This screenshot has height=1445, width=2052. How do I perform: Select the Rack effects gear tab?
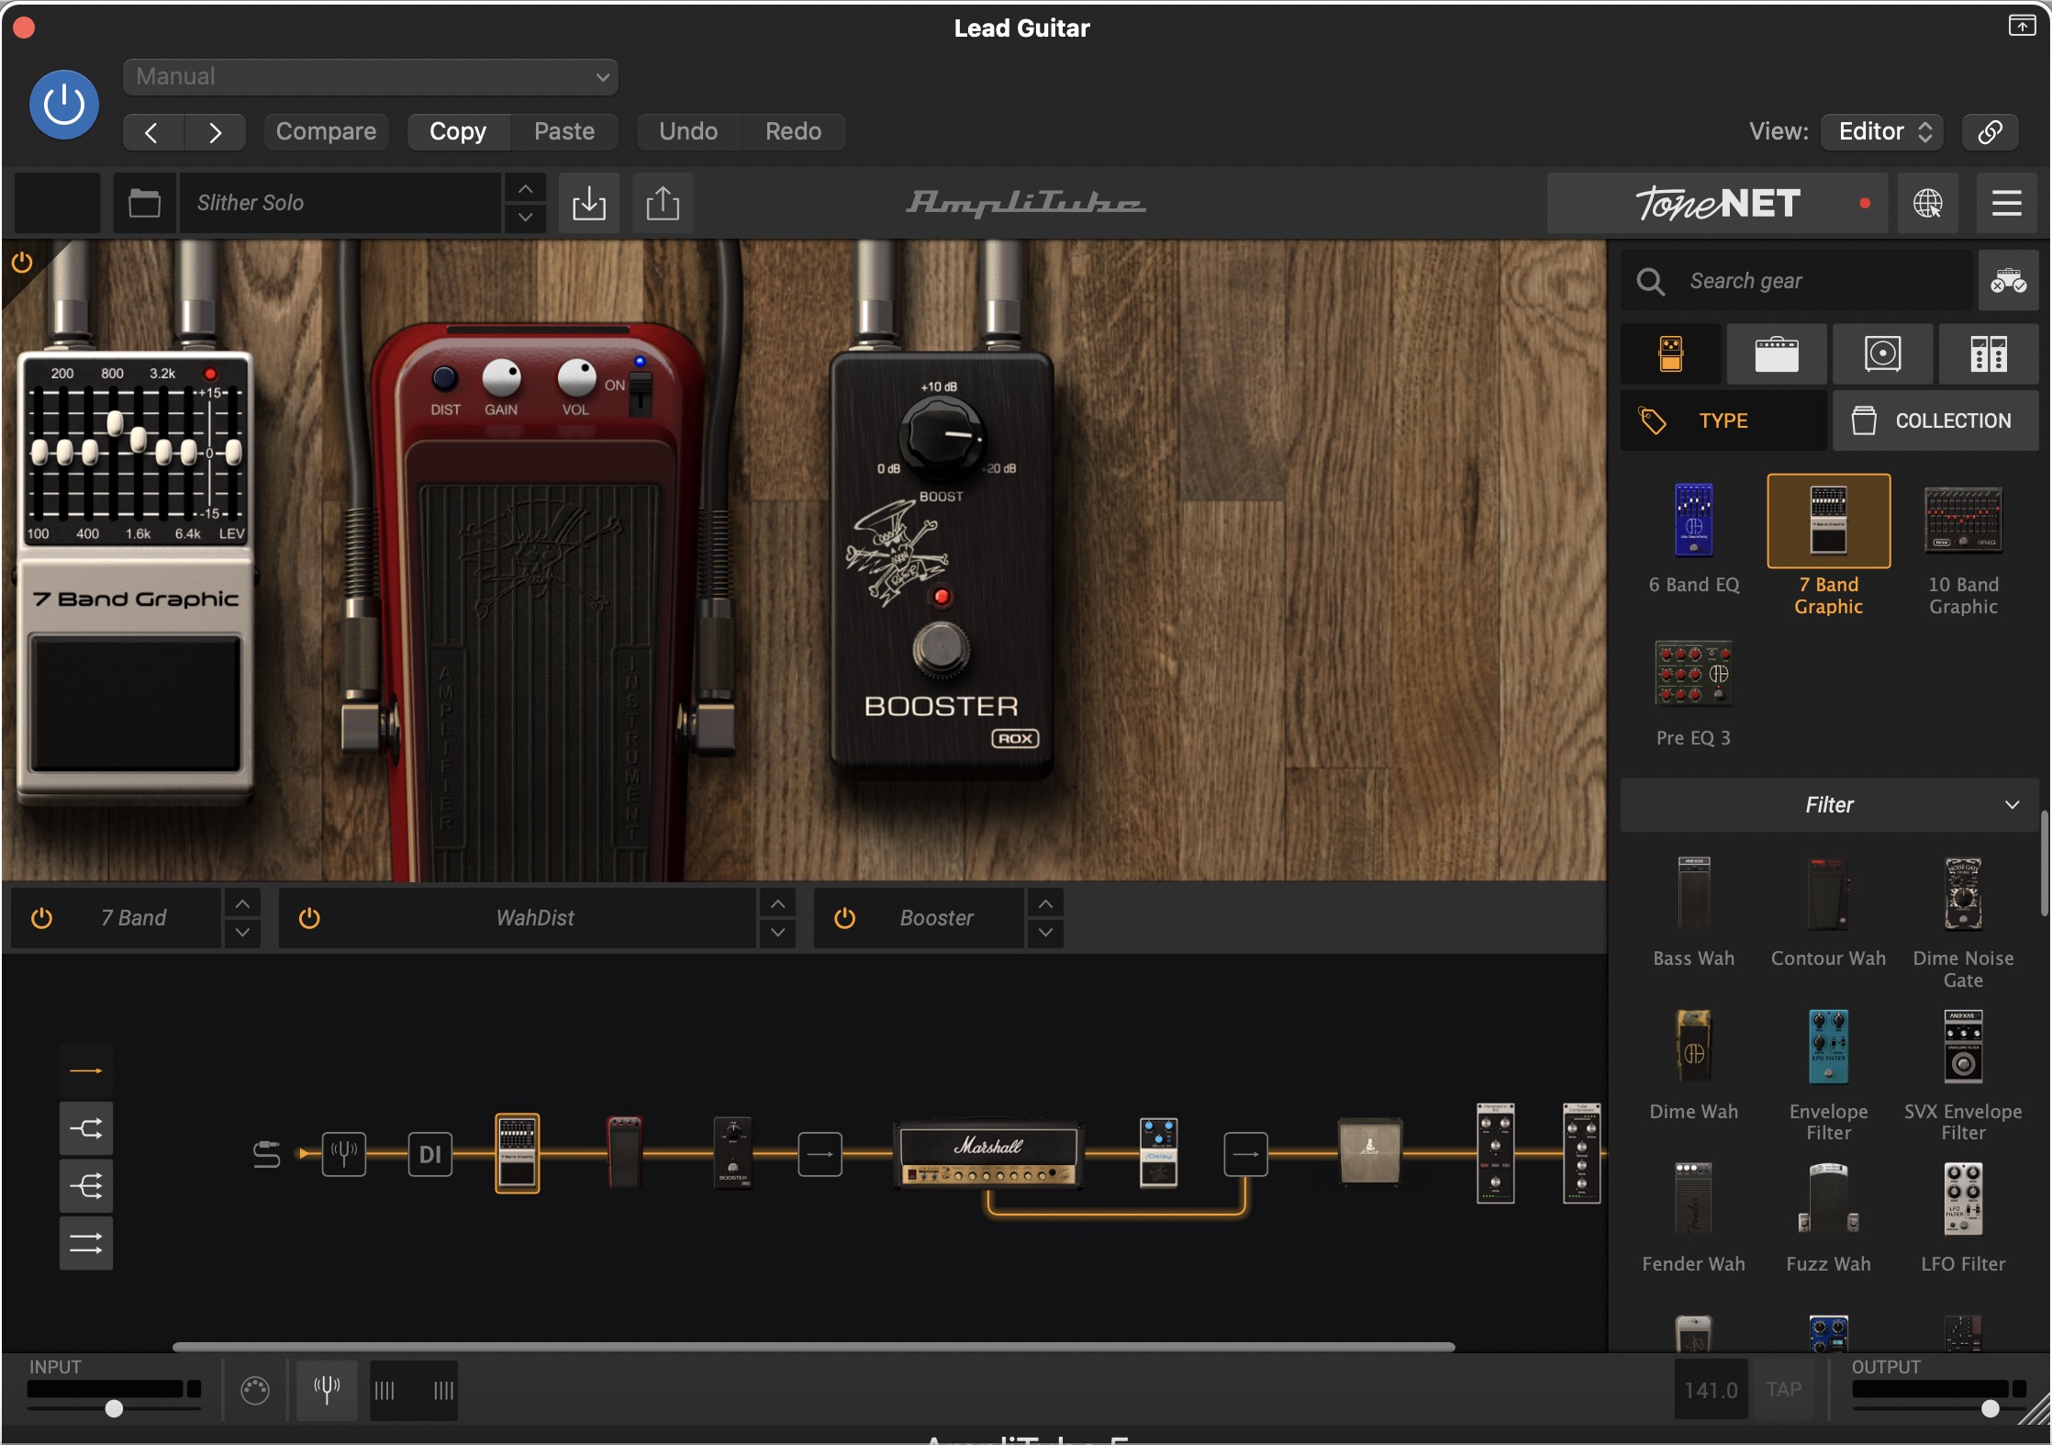(1989, 353)
